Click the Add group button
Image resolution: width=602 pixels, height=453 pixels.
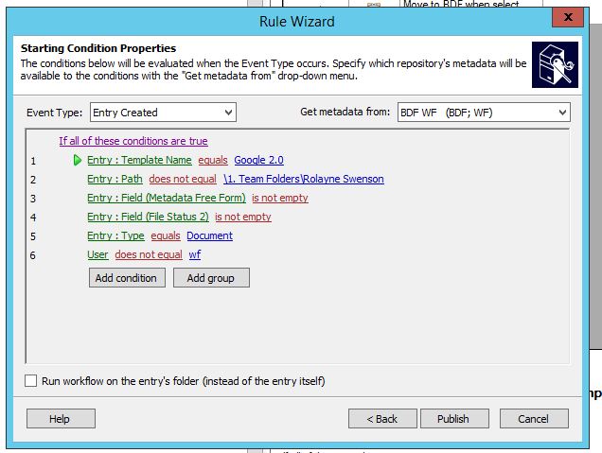click(211, 278)
